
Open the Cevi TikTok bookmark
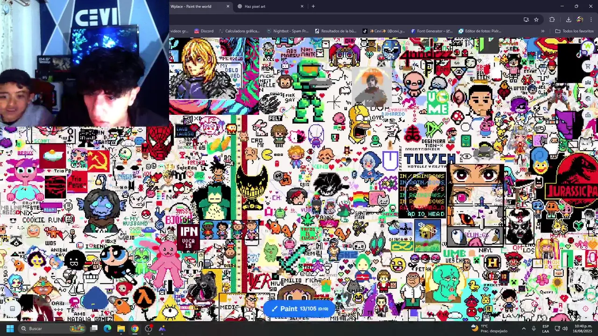pyautogui.click(x=384, y=31)
